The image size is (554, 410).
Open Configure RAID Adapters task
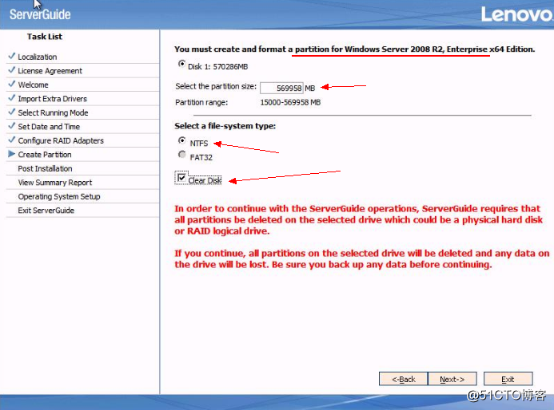click(61, 140)
